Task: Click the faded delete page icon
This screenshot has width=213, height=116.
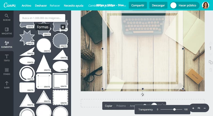Action: 210,70
